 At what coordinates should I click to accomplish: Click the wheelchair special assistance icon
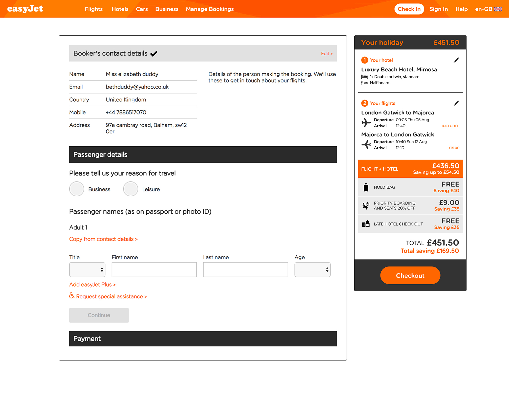72,296
